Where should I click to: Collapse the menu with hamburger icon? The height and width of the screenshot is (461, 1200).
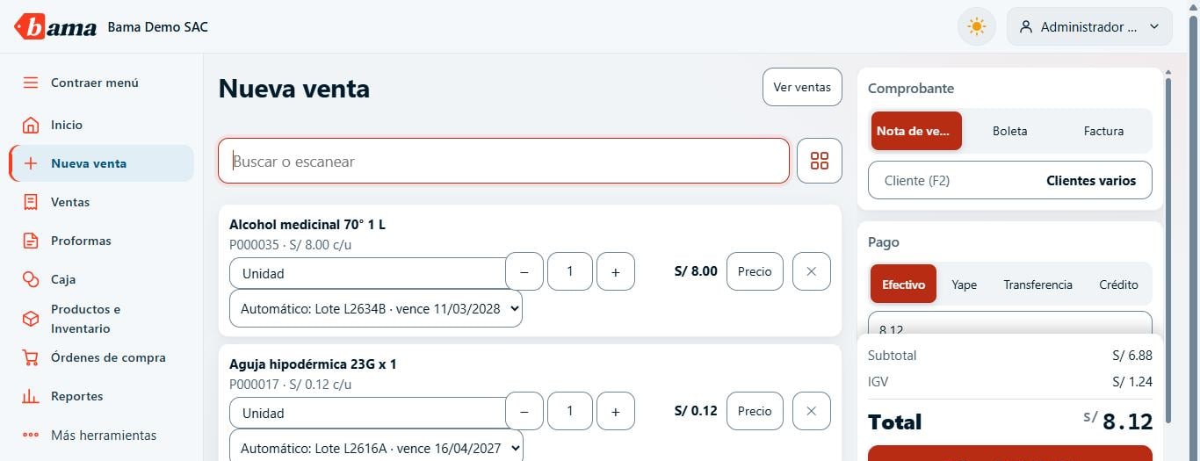click(31, 83)
